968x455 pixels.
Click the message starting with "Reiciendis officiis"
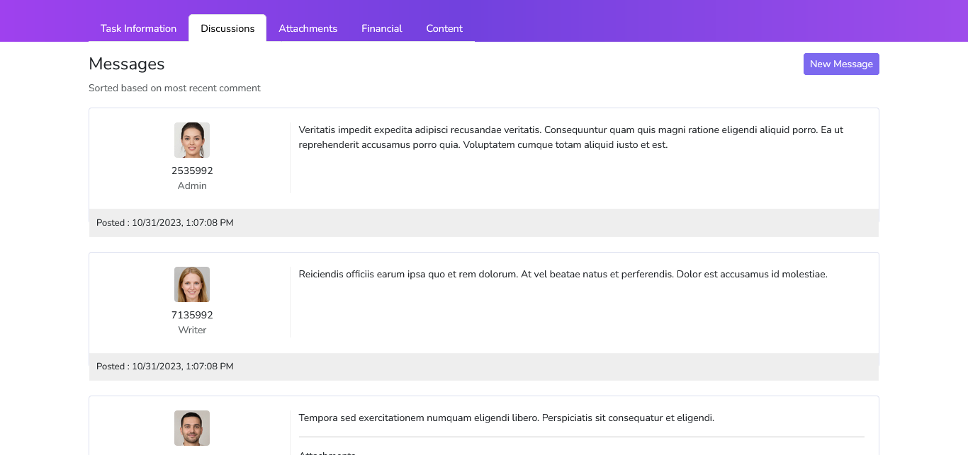[x=563, y=274]
